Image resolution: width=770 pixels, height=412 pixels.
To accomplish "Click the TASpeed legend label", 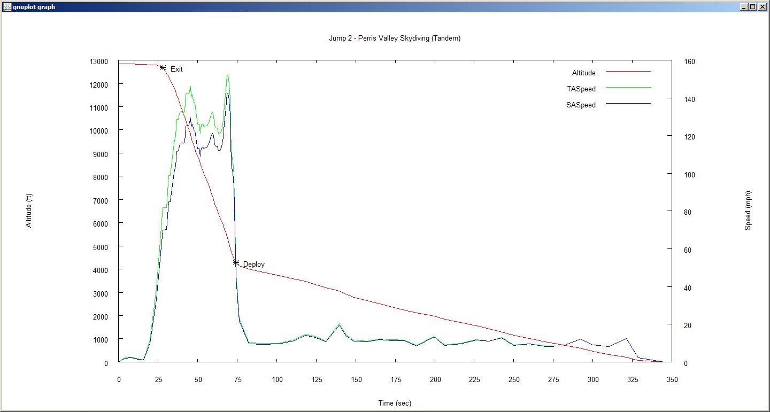I will coord(581,89).
